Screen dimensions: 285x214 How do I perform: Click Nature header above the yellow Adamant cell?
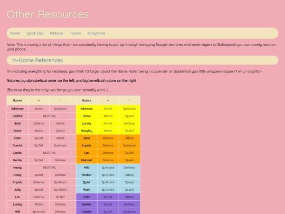coord(87,100)
